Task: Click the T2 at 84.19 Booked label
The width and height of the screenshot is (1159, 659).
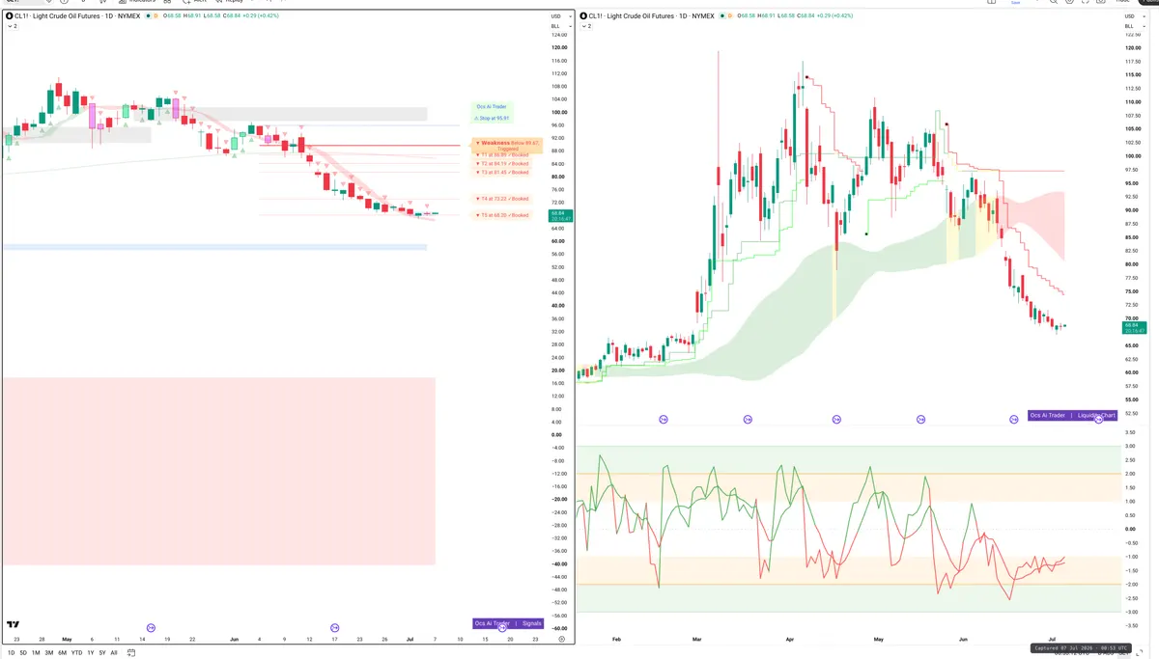Action: point(501,164)
